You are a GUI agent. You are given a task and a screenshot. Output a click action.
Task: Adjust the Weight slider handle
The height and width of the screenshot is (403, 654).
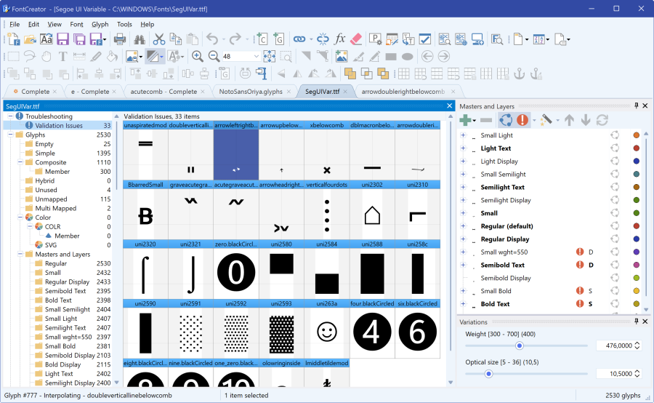click(520, 346)
